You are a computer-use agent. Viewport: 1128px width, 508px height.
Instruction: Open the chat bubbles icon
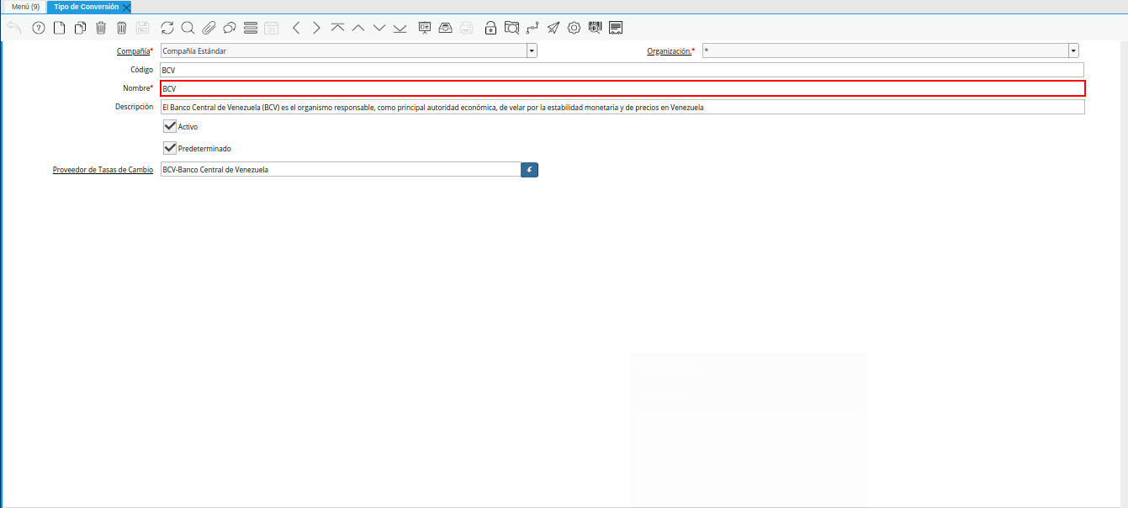pos(230,28)
